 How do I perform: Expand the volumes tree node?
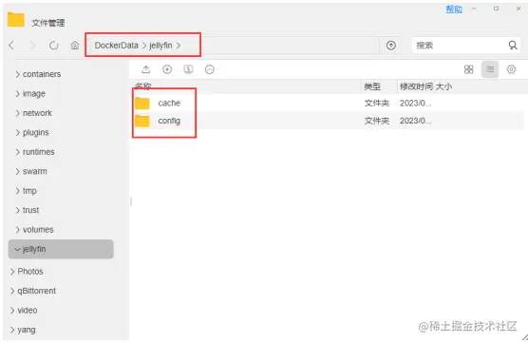(18, 230)
